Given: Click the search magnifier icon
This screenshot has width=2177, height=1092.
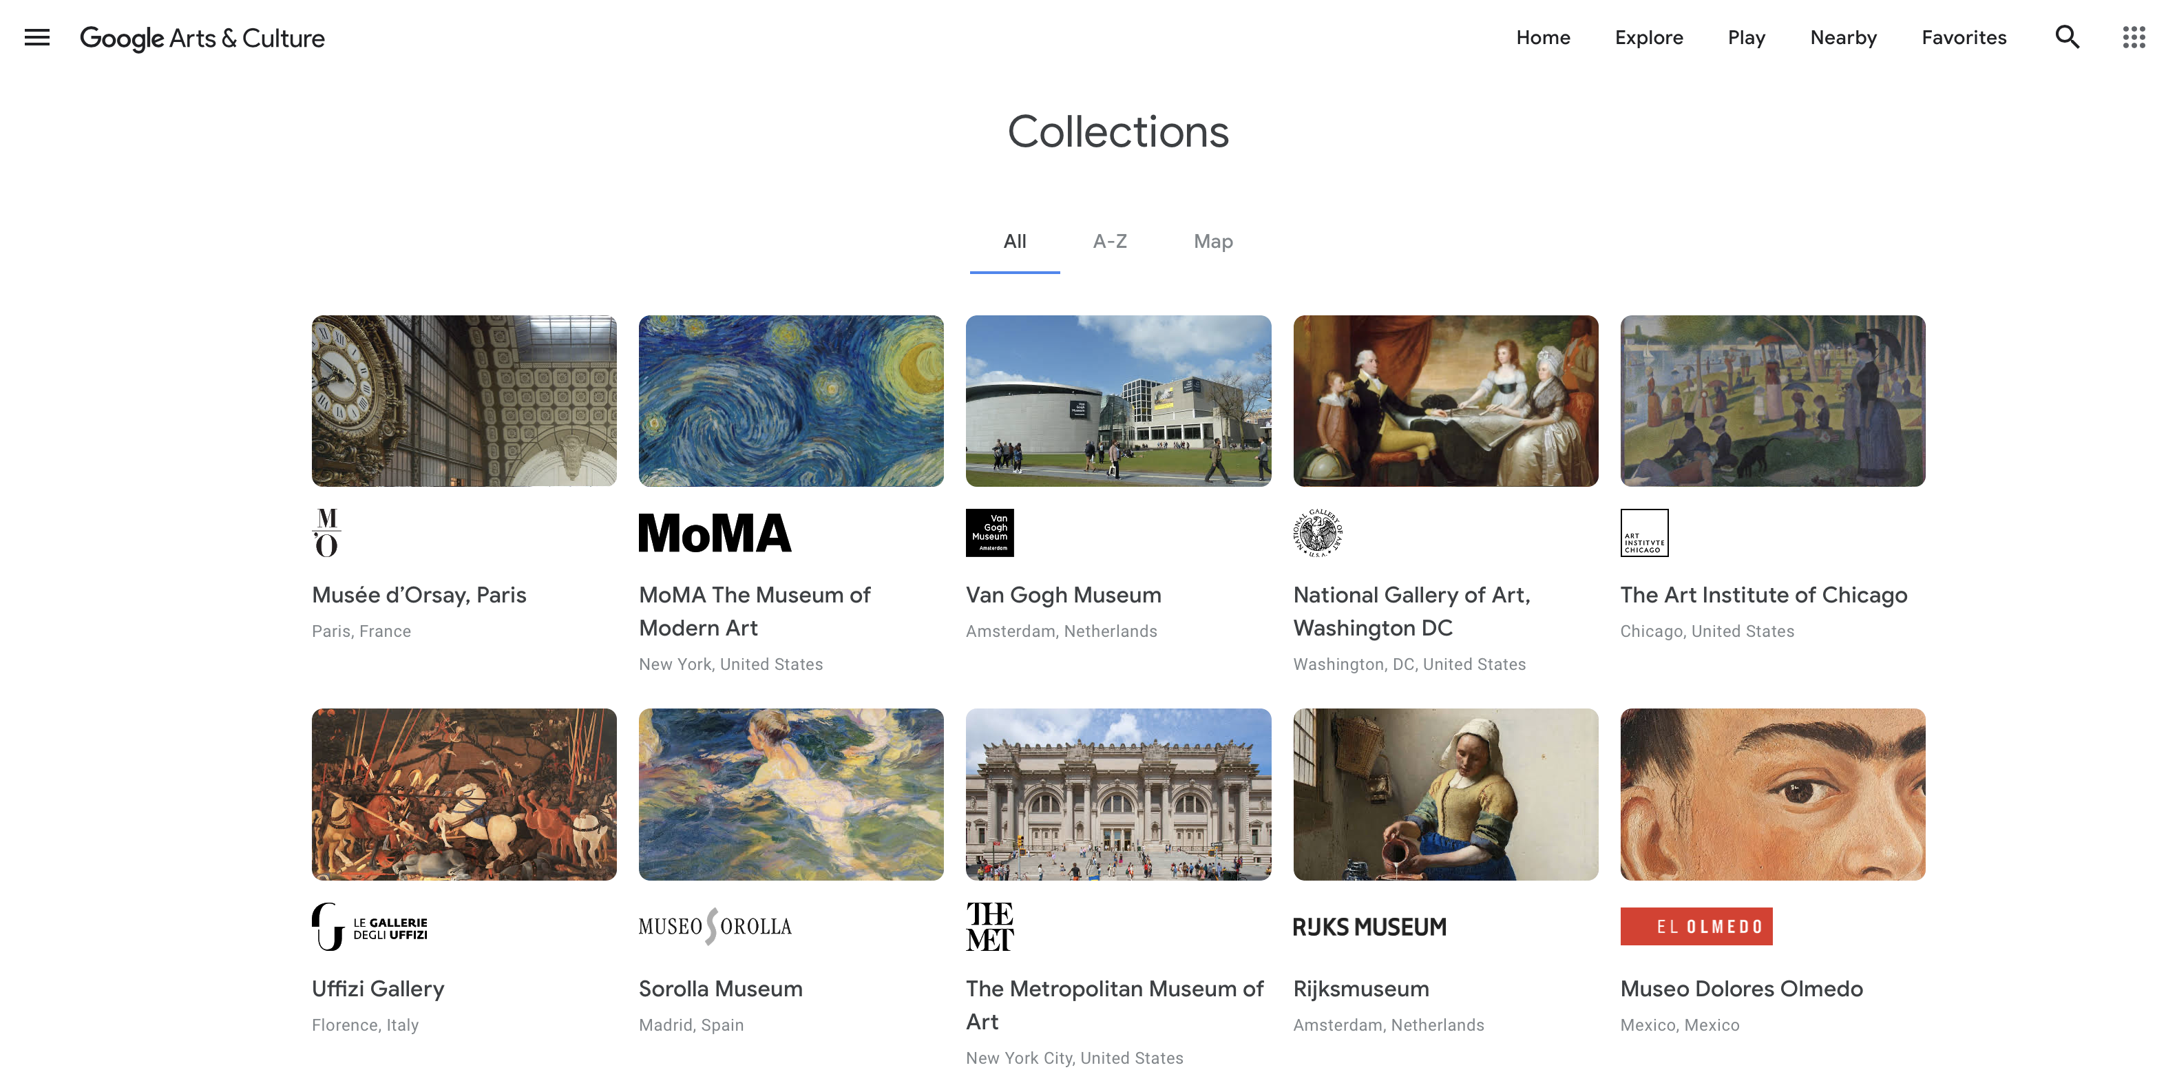Looking at the screenshot, I should [x=2067, y=37].
